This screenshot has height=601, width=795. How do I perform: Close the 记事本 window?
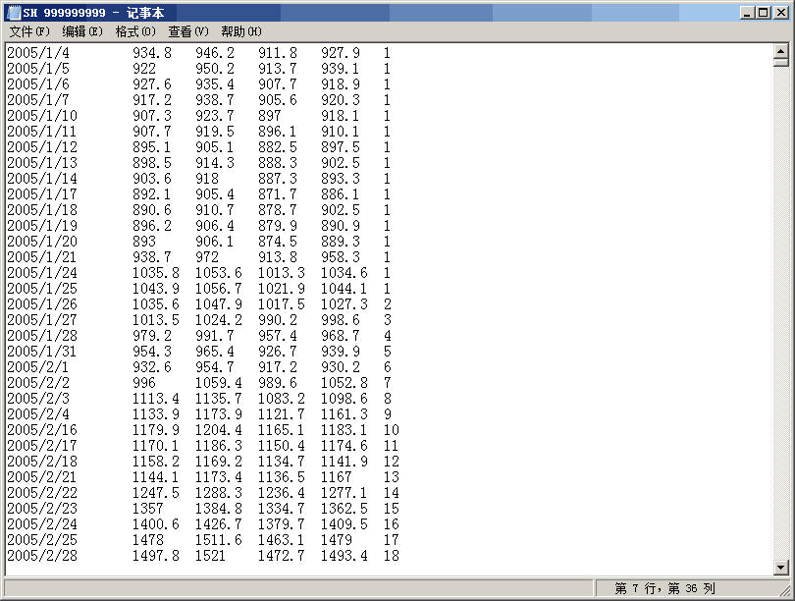[x=781, y=13]
